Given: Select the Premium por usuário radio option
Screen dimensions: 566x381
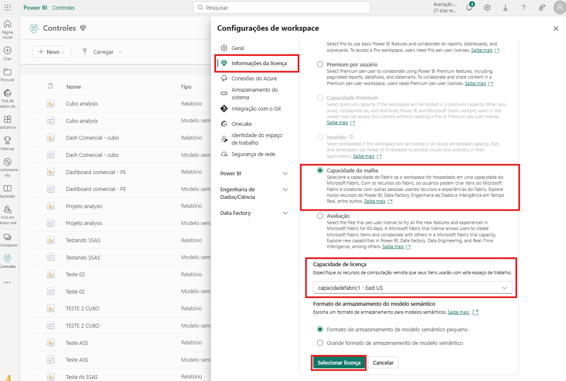Looking at the screenshot, I should 320,65.
